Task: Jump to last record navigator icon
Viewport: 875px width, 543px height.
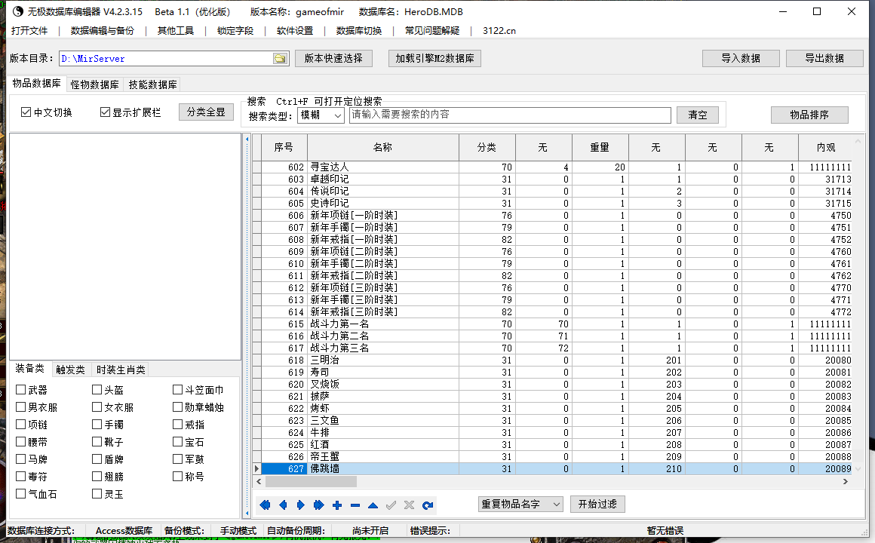Action: point(318,505)
